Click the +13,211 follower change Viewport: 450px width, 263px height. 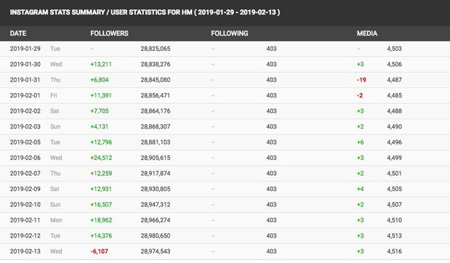pos(101,64)
